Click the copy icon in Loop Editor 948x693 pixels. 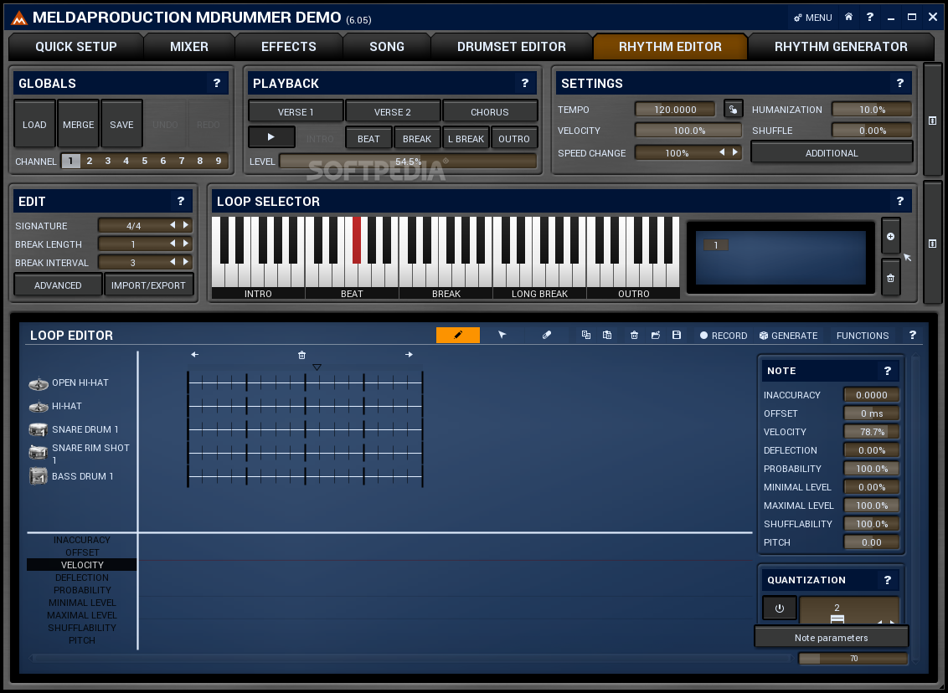(x=586, y=335)
